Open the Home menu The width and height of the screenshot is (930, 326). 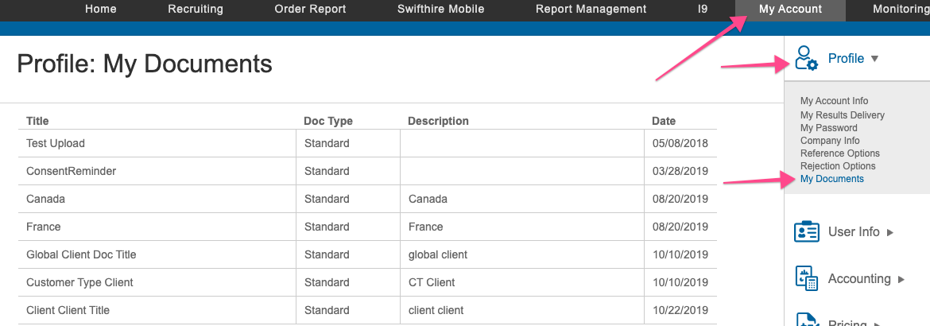(x=101, y=9)
